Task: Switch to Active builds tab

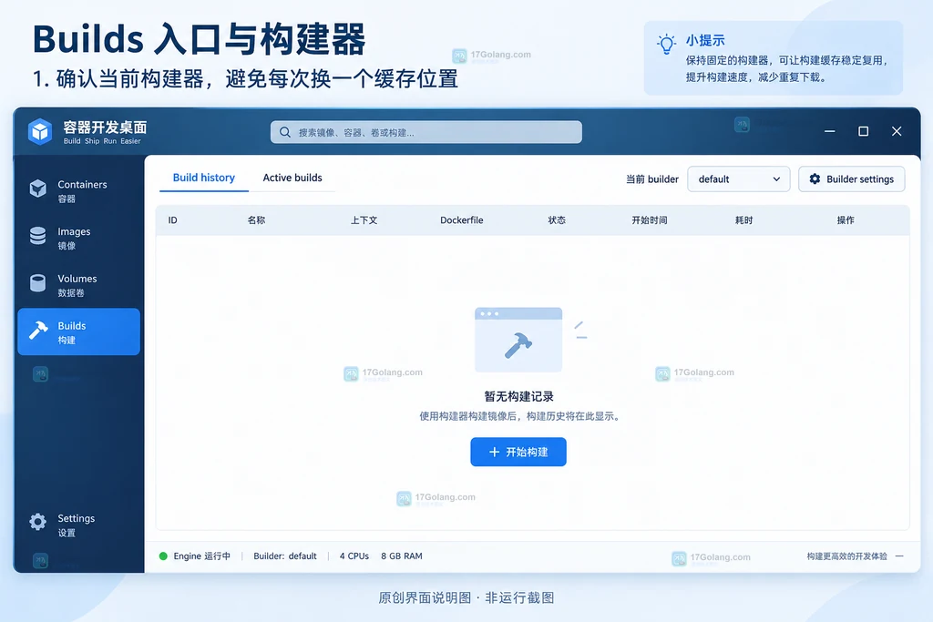Action: tap(292, 178)
